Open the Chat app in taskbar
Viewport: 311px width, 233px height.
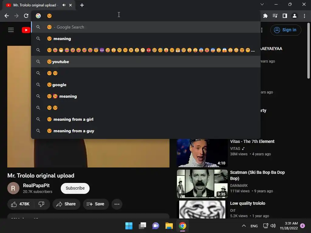point(155,226)
